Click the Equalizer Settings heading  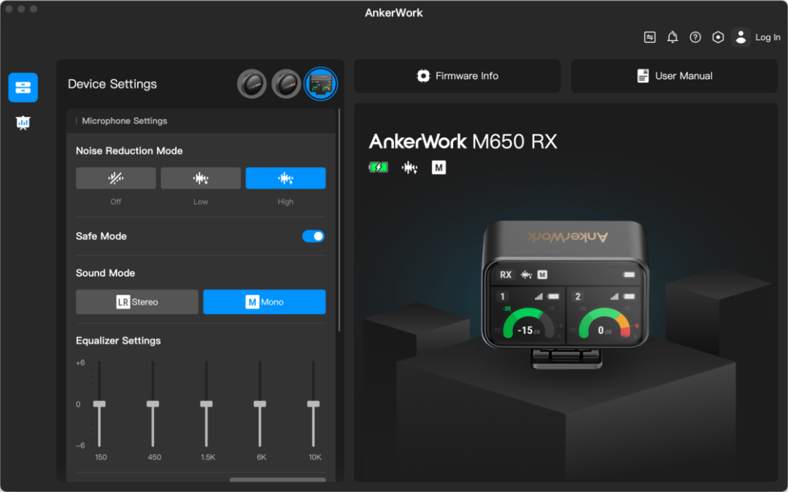pyautogui.click(x=118, y=340)
